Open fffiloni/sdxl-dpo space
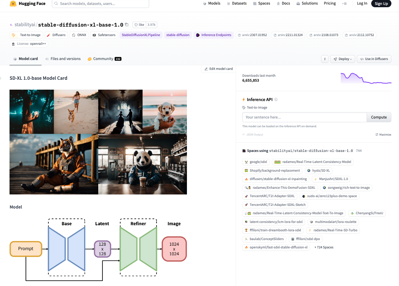Viewport: 399px width, 286px height. tap(305, 239)
